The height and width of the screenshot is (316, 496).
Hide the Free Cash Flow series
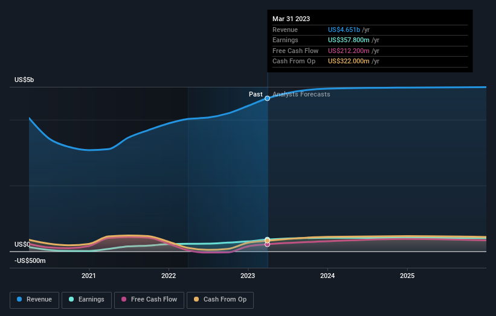[149, 299]
